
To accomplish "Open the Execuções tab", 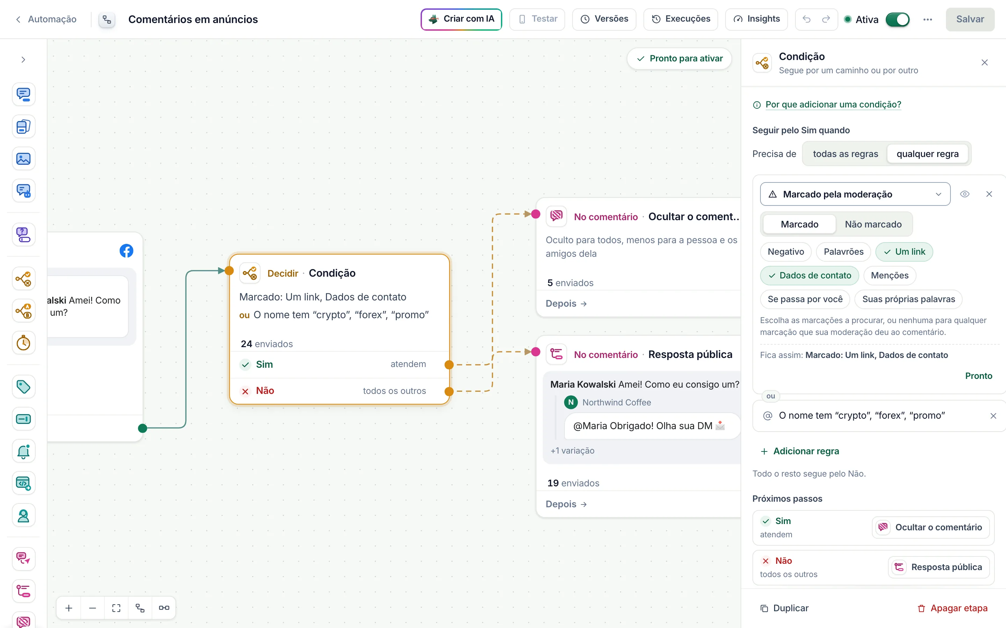I will click(680, 19).
